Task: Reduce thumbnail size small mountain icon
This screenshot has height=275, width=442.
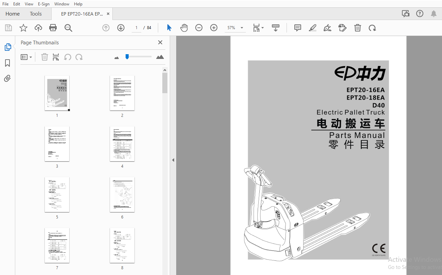Action: pyautogui.click(x=117, y=58)
